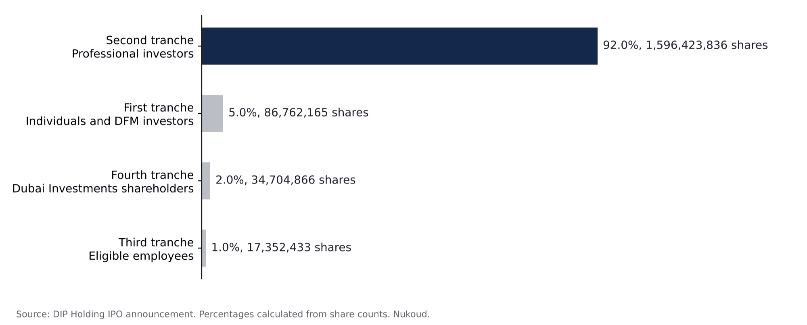Click the Fourth tranche axis label
The height and width of the screenshot is (325, 807).
point(153,175)
